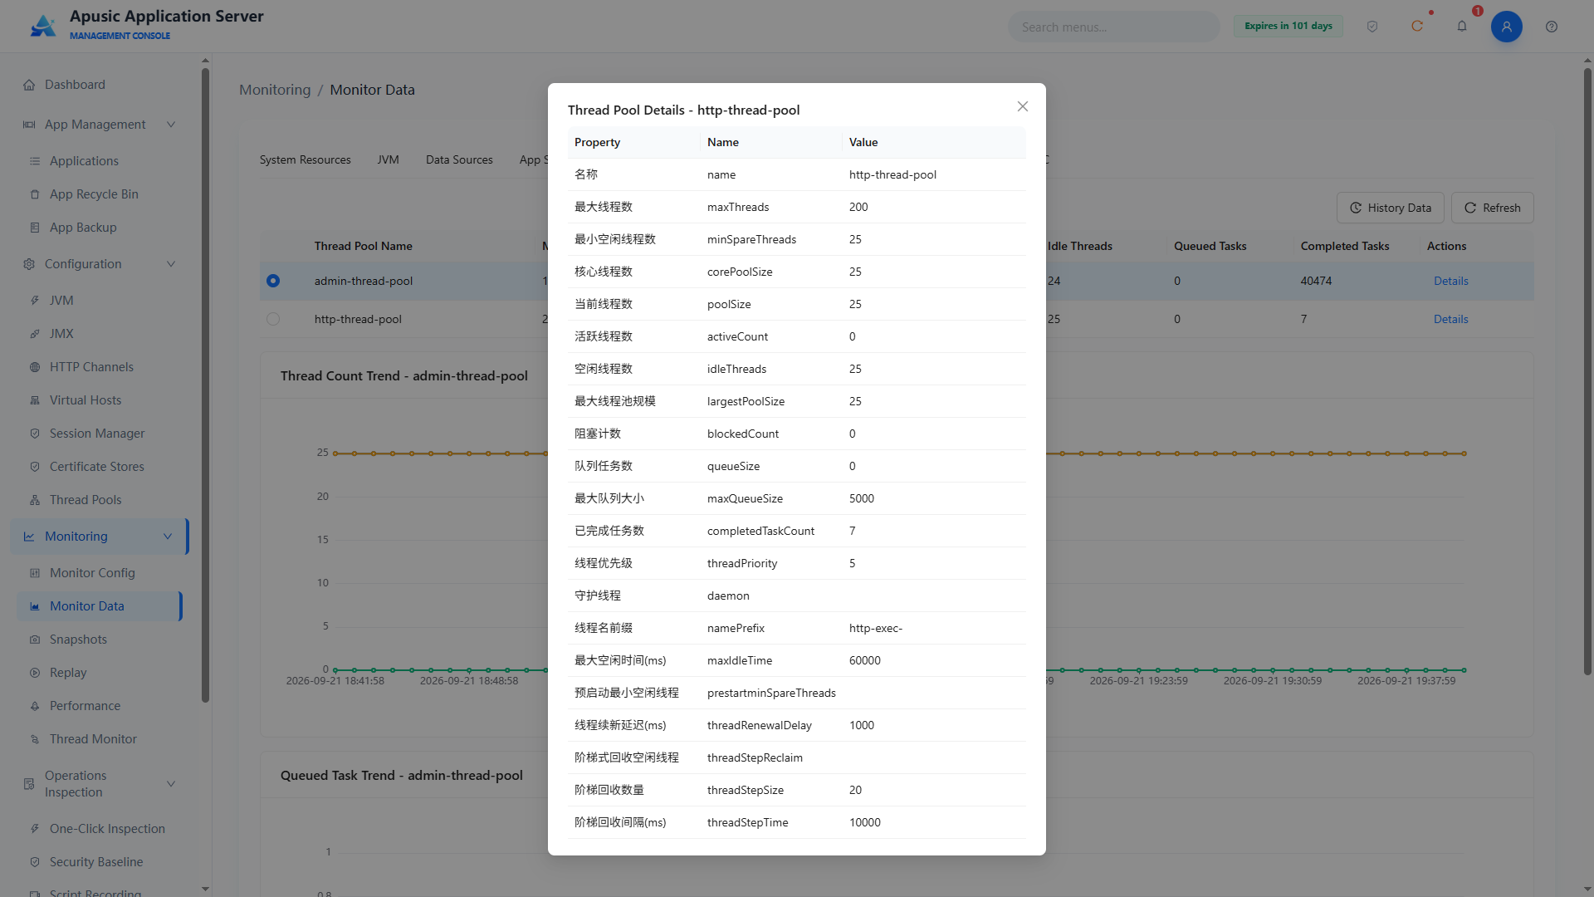Open the notifications bell icon

click(1462, 27)
